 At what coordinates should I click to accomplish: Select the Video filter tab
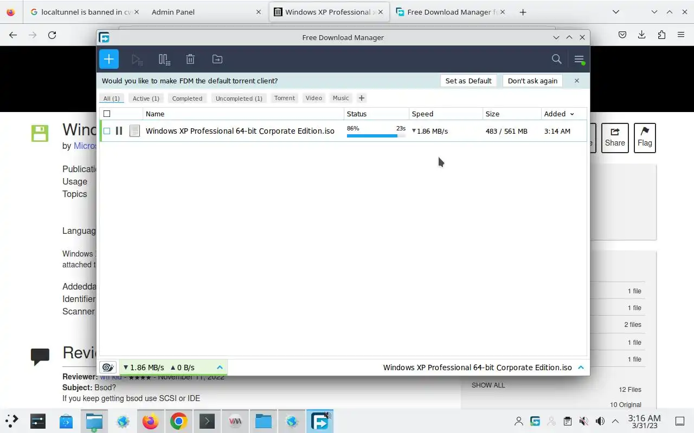(314, 98)
